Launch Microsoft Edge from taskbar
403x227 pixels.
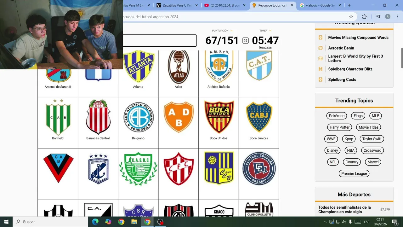pyautogui.click(x=95, y=222)
